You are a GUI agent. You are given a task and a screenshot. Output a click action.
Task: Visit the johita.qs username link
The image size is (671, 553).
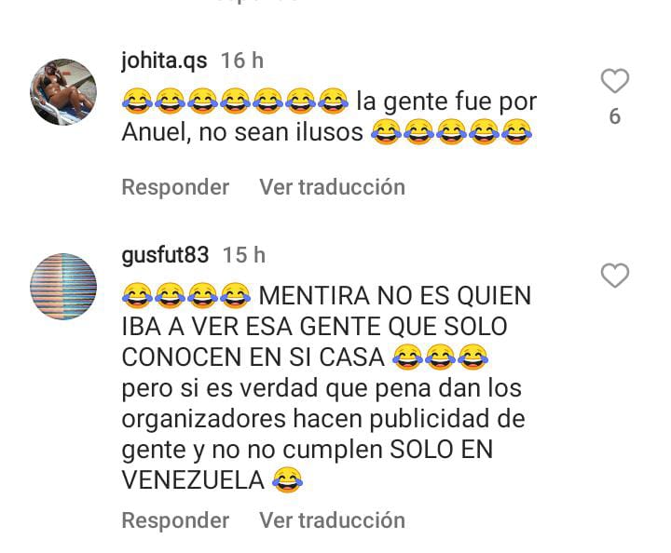(x=164, y=61)
